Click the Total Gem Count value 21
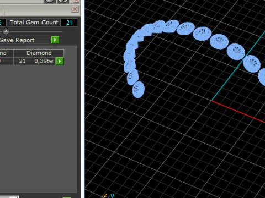 pyautogui.click(x=69, y=23)
